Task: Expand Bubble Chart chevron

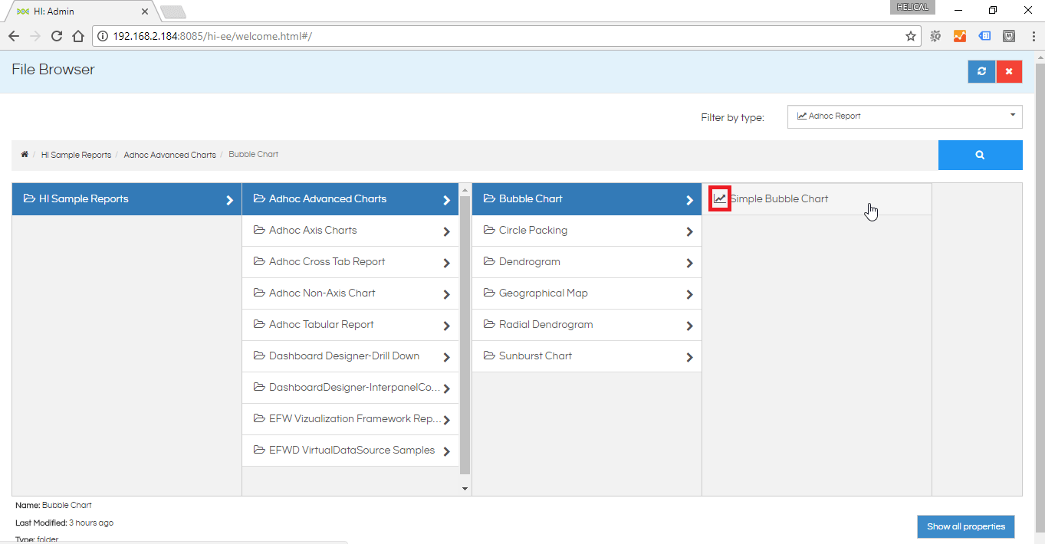Action: point(689,200)
